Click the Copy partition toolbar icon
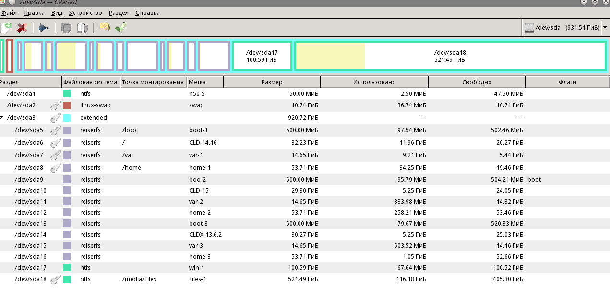This screenshot has width=610, height=300. [x=66, y=27]
